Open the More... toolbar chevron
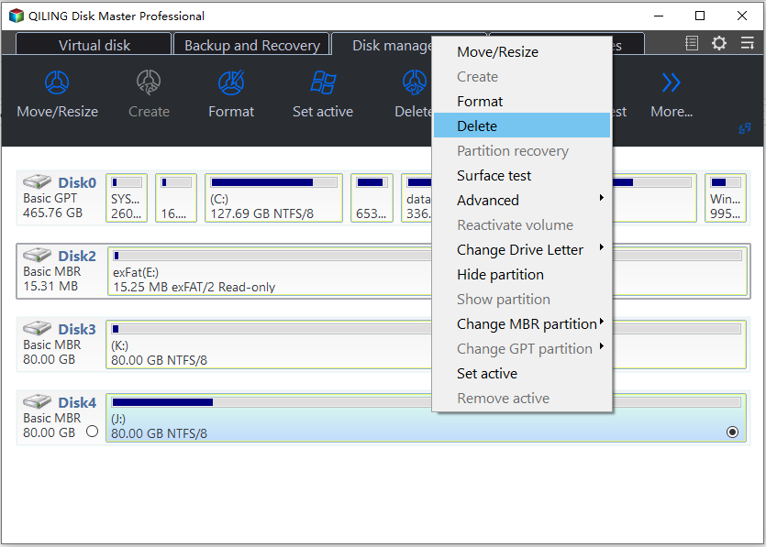Viewport: 766px width, 547px height. [671, 82]
